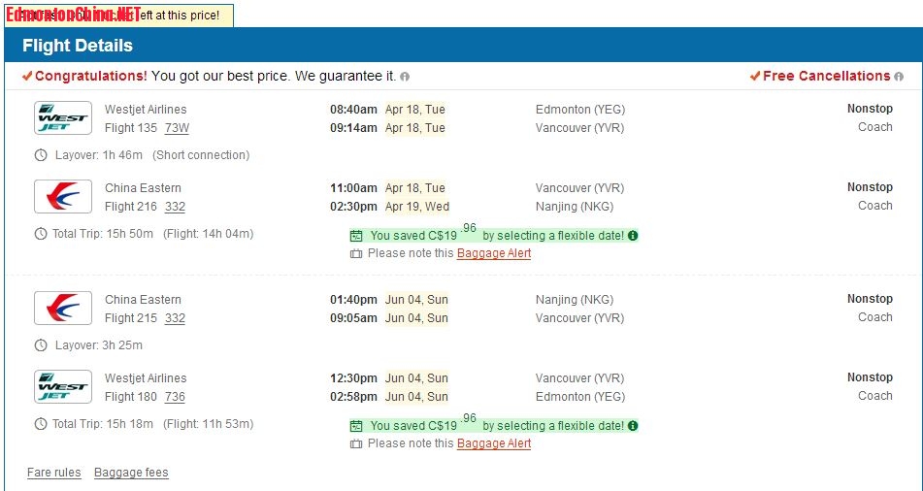Open the Fare rules link
923x491 pixels.
coord(54,473)
